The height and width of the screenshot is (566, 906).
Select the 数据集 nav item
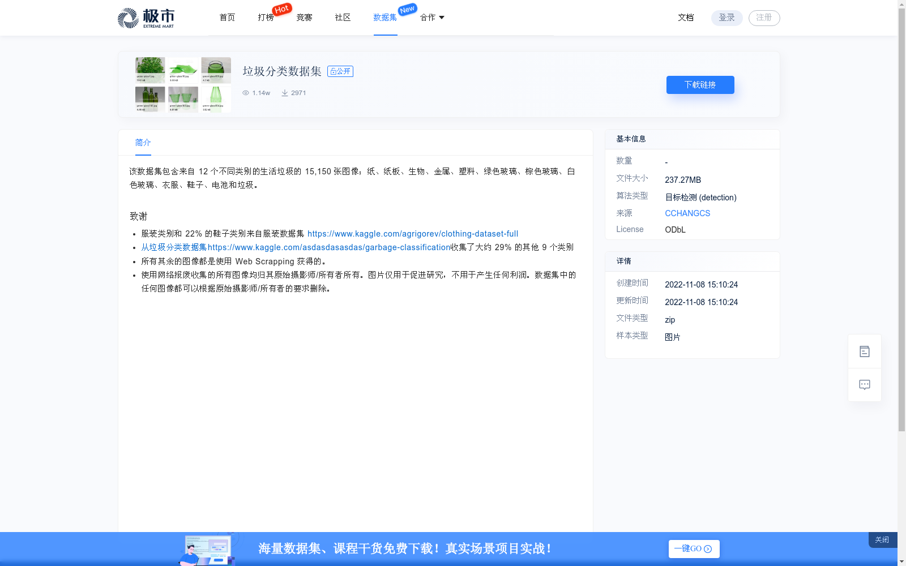pos(385,18)
